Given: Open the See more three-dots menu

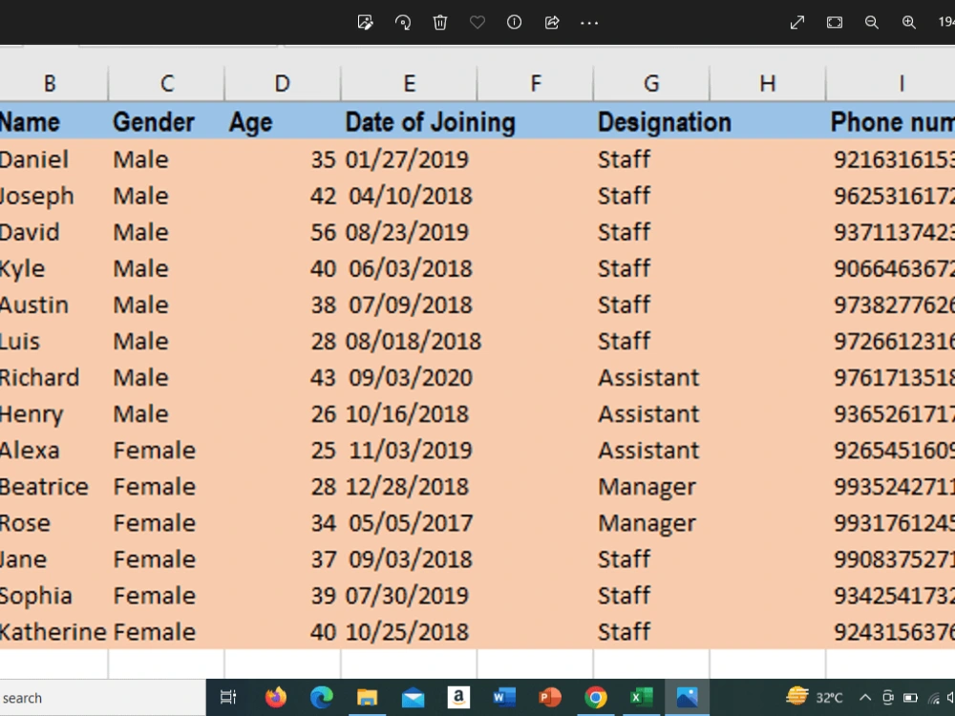Looking at the screenshot, I should pos(589,23).
